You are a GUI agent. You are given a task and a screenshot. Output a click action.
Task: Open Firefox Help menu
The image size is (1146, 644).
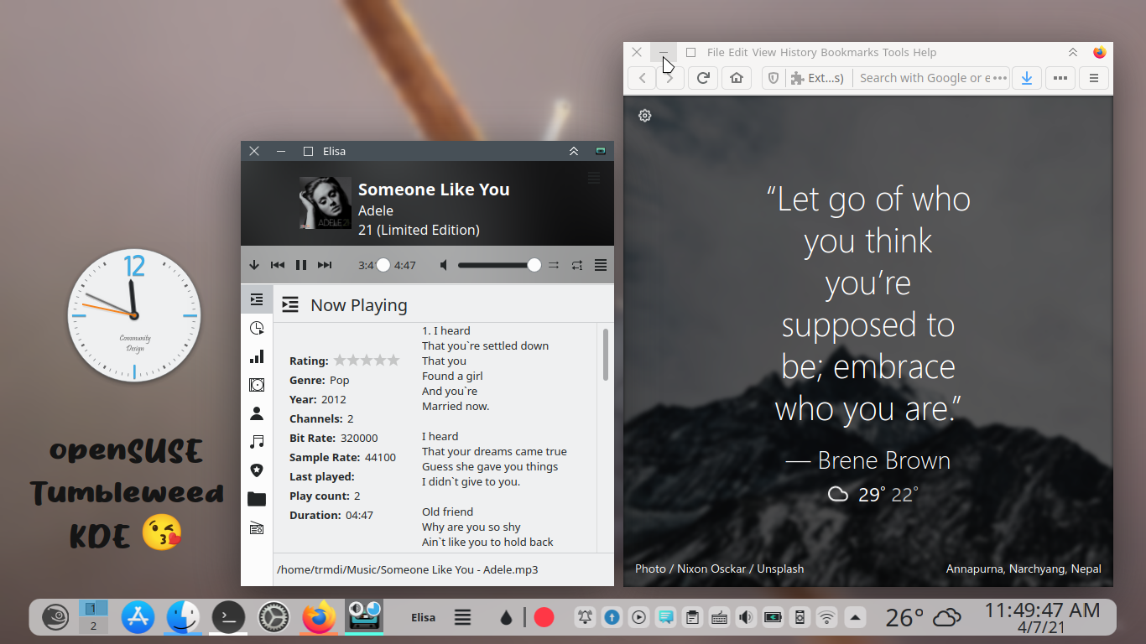[925, 52]
